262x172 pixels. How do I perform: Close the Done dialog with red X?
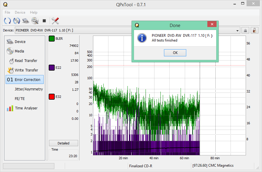click(212, 24)
